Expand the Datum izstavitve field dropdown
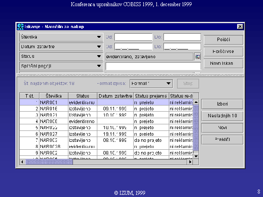The image size is (263, 197). [x=99, y=46]
